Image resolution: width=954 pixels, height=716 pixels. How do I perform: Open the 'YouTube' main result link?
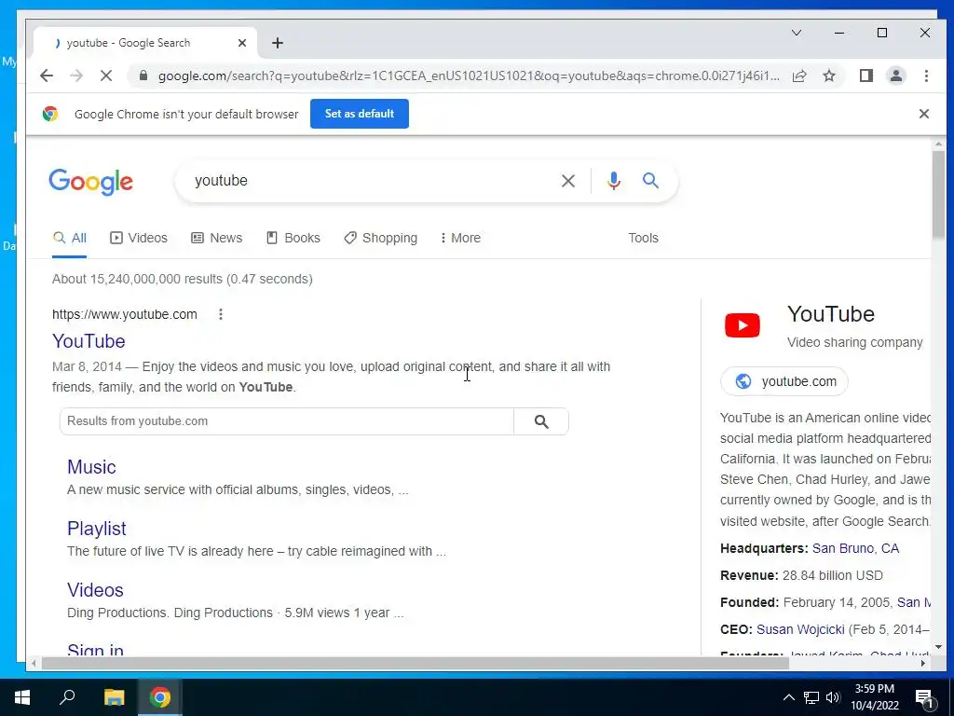(x=89, y=341)
